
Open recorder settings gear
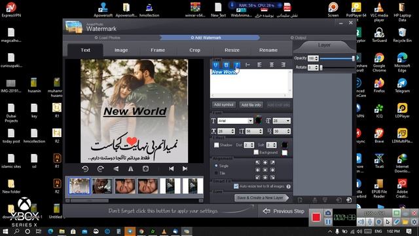click(414, 222)
